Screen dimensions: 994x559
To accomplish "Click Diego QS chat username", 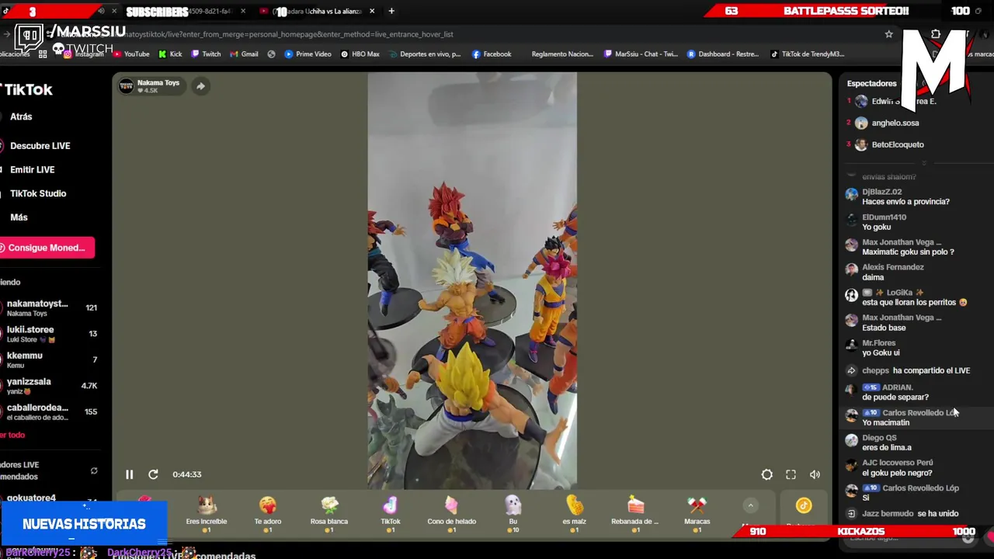I will 879,438.
